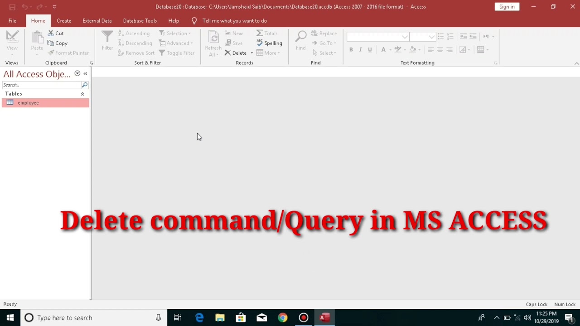
Task: Click the decrease indent icon
Action: click(473, 36)
